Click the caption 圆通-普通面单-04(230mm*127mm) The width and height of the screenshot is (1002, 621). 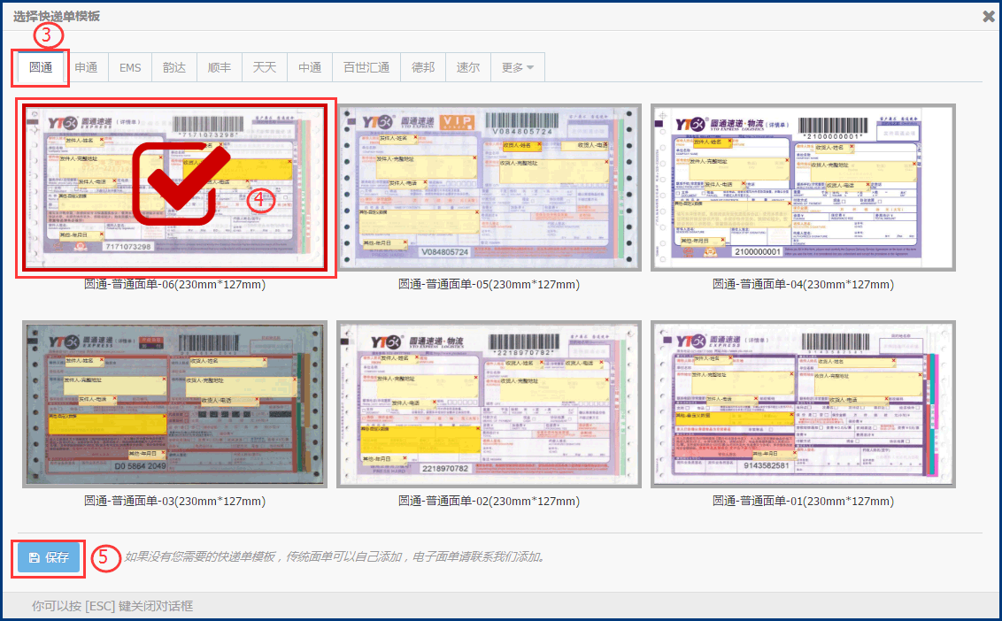(803, 284)
